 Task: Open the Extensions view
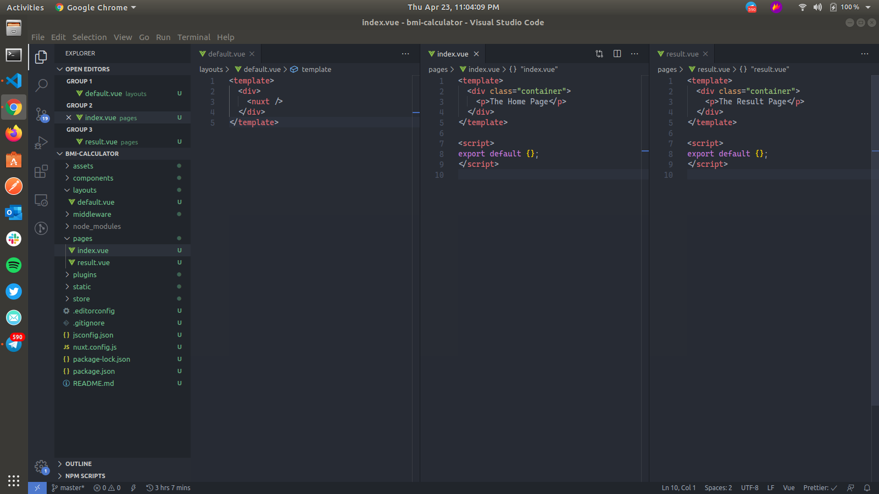(41, 171)
